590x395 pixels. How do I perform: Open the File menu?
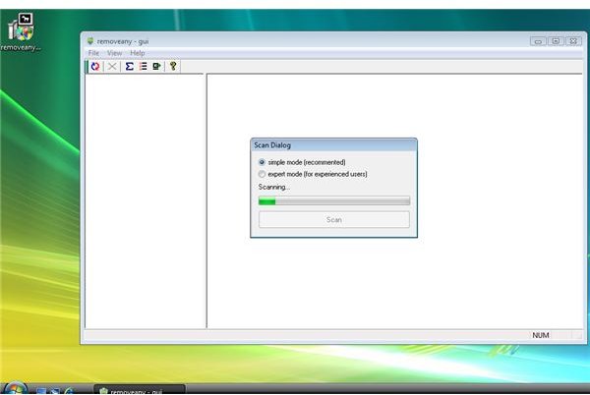click(x=93, y=53)
